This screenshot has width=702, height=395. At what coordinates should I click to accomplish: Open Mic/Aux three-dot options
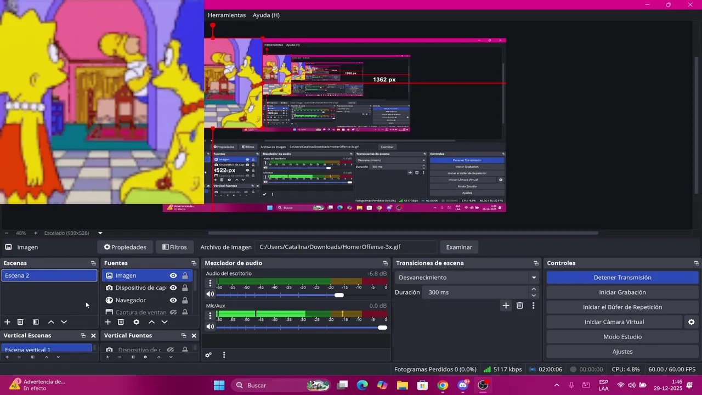[210, 315]
